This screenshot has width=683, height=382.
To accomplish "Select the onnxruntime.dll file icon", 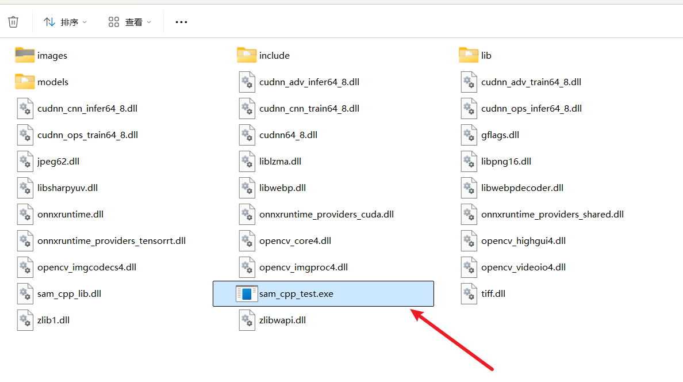I will pyautogui.click(x=25, y=214).
